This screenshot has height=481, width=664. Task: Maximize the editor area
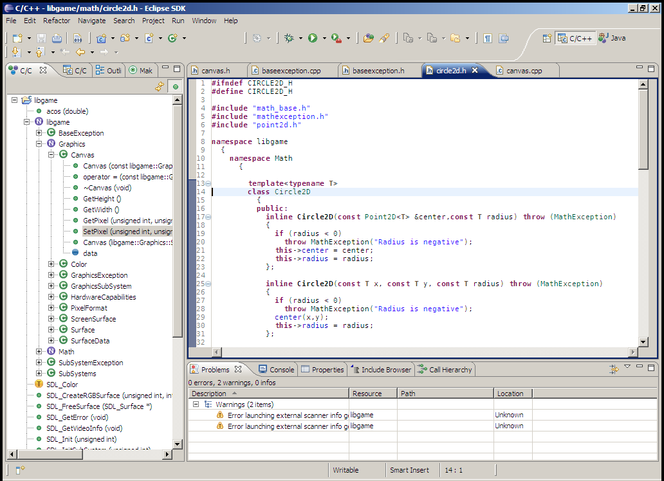tap(651, 68)
